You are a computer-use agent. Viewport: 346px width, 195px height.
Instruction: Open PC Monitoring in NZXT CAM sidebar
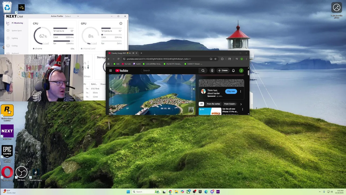click(x=15, y=23)
